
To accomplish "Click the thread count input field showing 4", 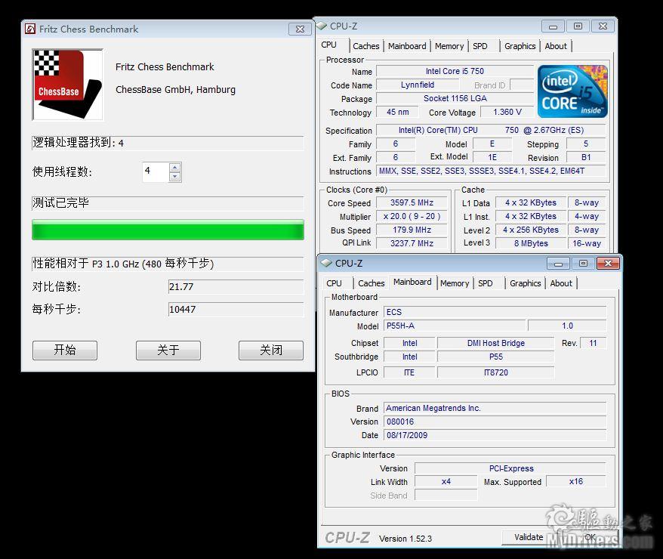I will point(156,172).
